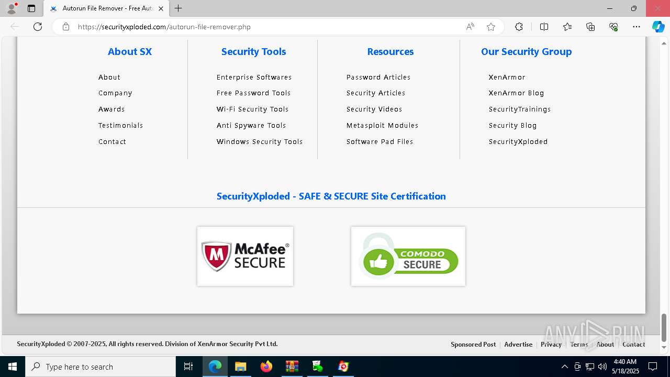
Task: Open Settings and more ellipsis menu
Action: (636, 27)
